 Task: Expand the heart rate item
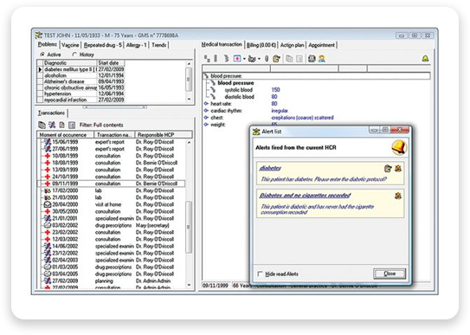tap(206, 103)
